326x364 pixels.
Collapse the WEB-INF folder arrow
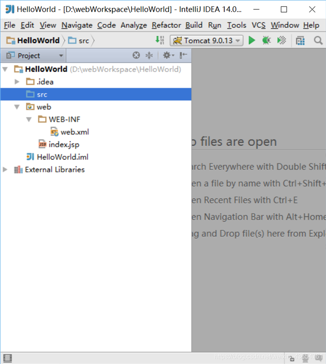(x=29, y=119)
